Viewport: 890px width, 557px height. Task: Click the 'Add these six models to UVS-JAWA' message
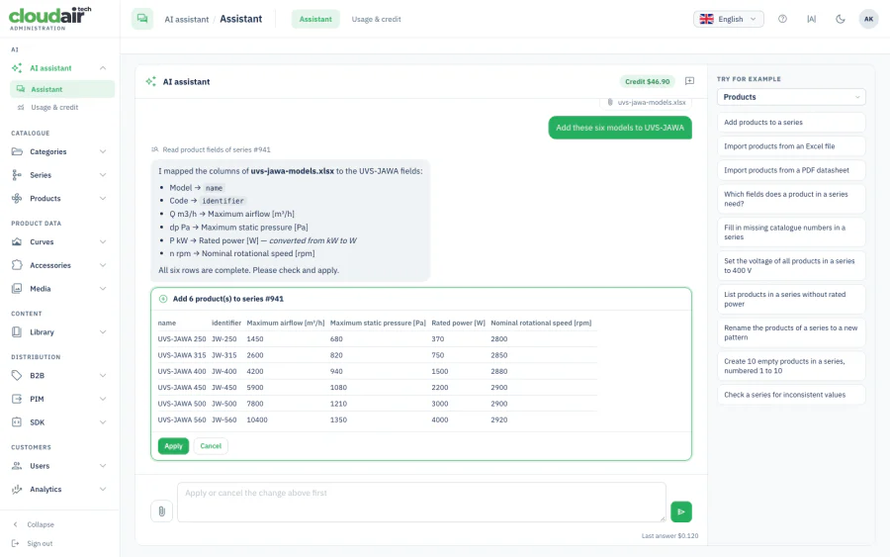[x=620, y=128]
